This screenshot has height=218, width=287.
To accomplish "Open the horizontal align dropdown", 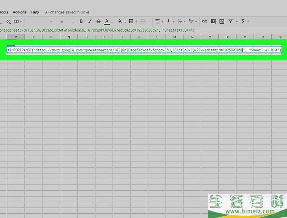I will (x=158, y=21).
